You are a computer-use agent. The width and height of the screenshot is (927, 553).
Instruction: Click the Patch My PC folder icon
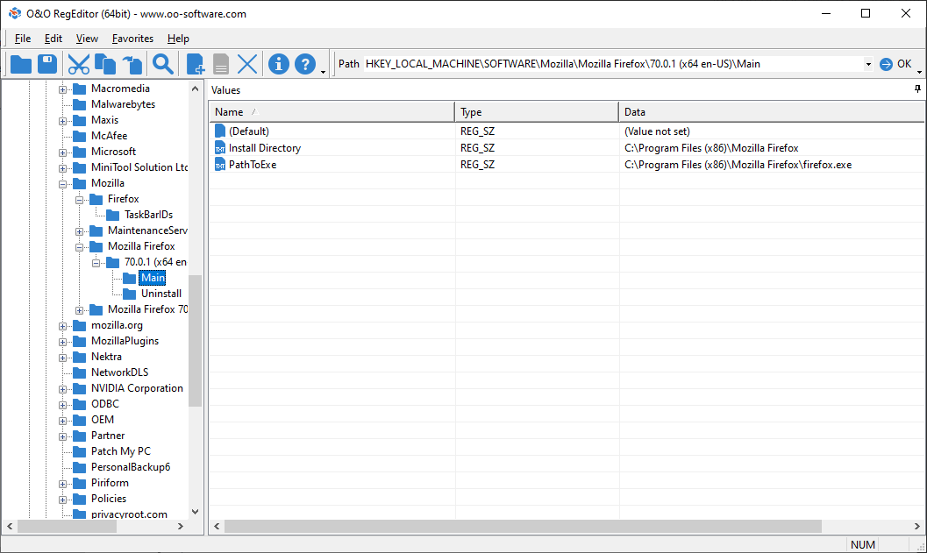[x=79, y=451]
